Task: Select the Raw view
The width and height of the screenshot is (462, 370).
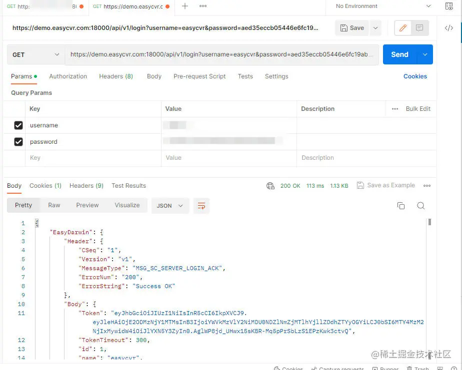Action: (54, 205)
